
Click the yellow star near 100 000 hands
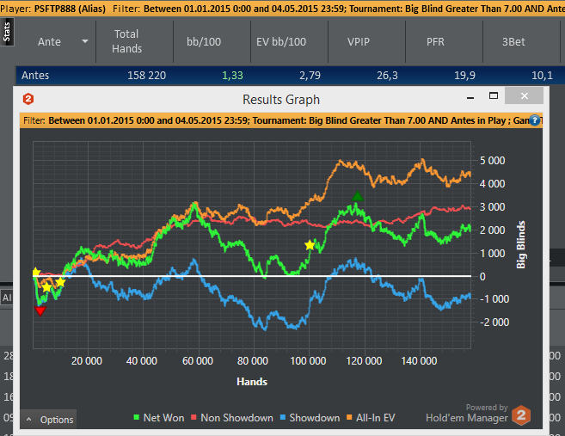point(310,245)
